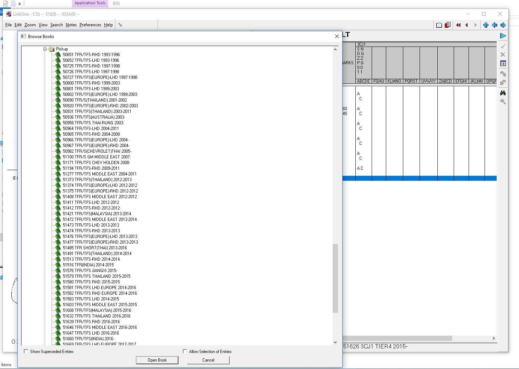The width and height of the screenshot is (519, 369).
Task: Switch to the Application Tools tab
Action: coord(90,3)
